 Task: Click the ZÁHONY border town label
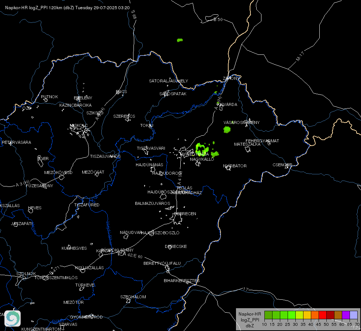click(231, 78)
